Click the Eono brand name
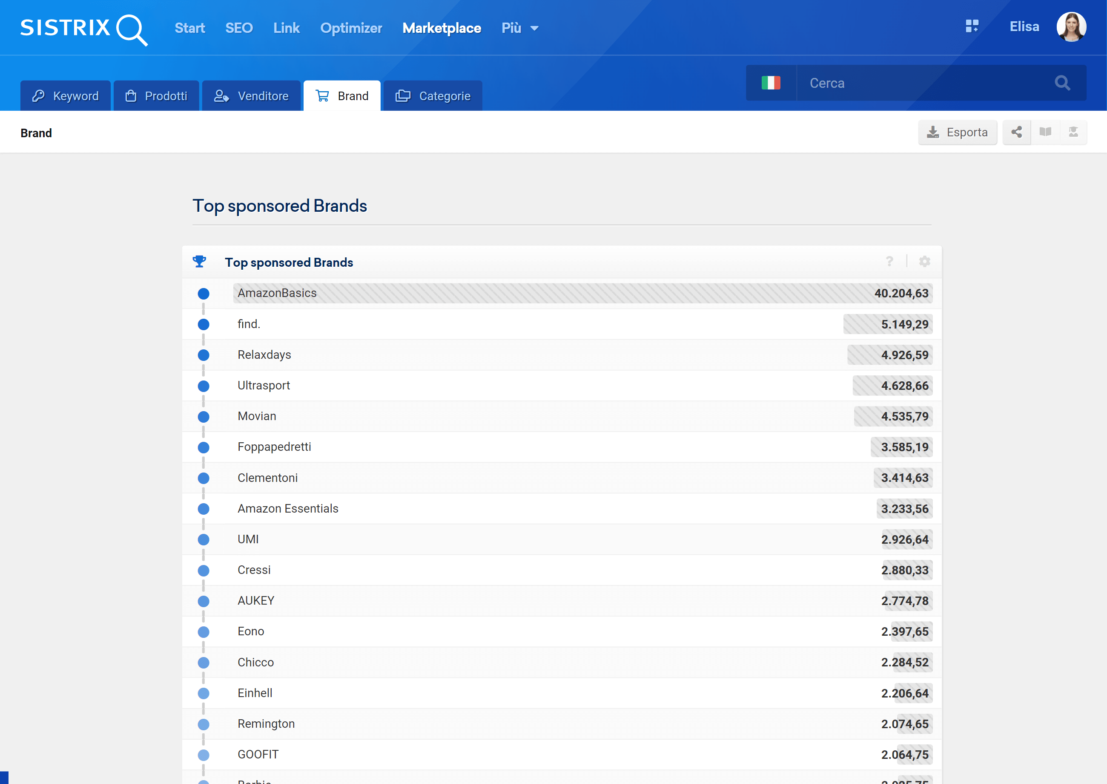This screenshot has width=1107, height=784. click(x=251, y=631)
